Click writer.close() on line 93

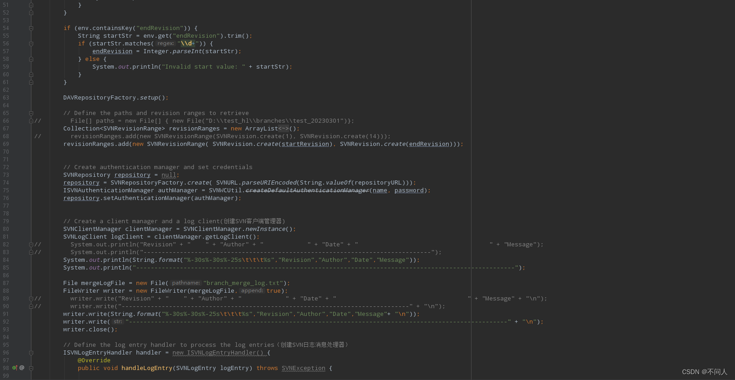[91, 330]
